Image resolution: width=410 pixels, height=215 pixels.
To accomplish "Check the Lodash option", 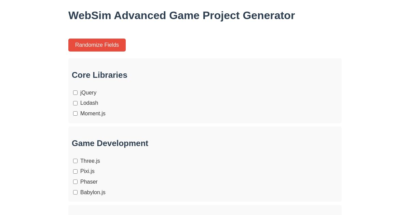I will pos(75,103).
